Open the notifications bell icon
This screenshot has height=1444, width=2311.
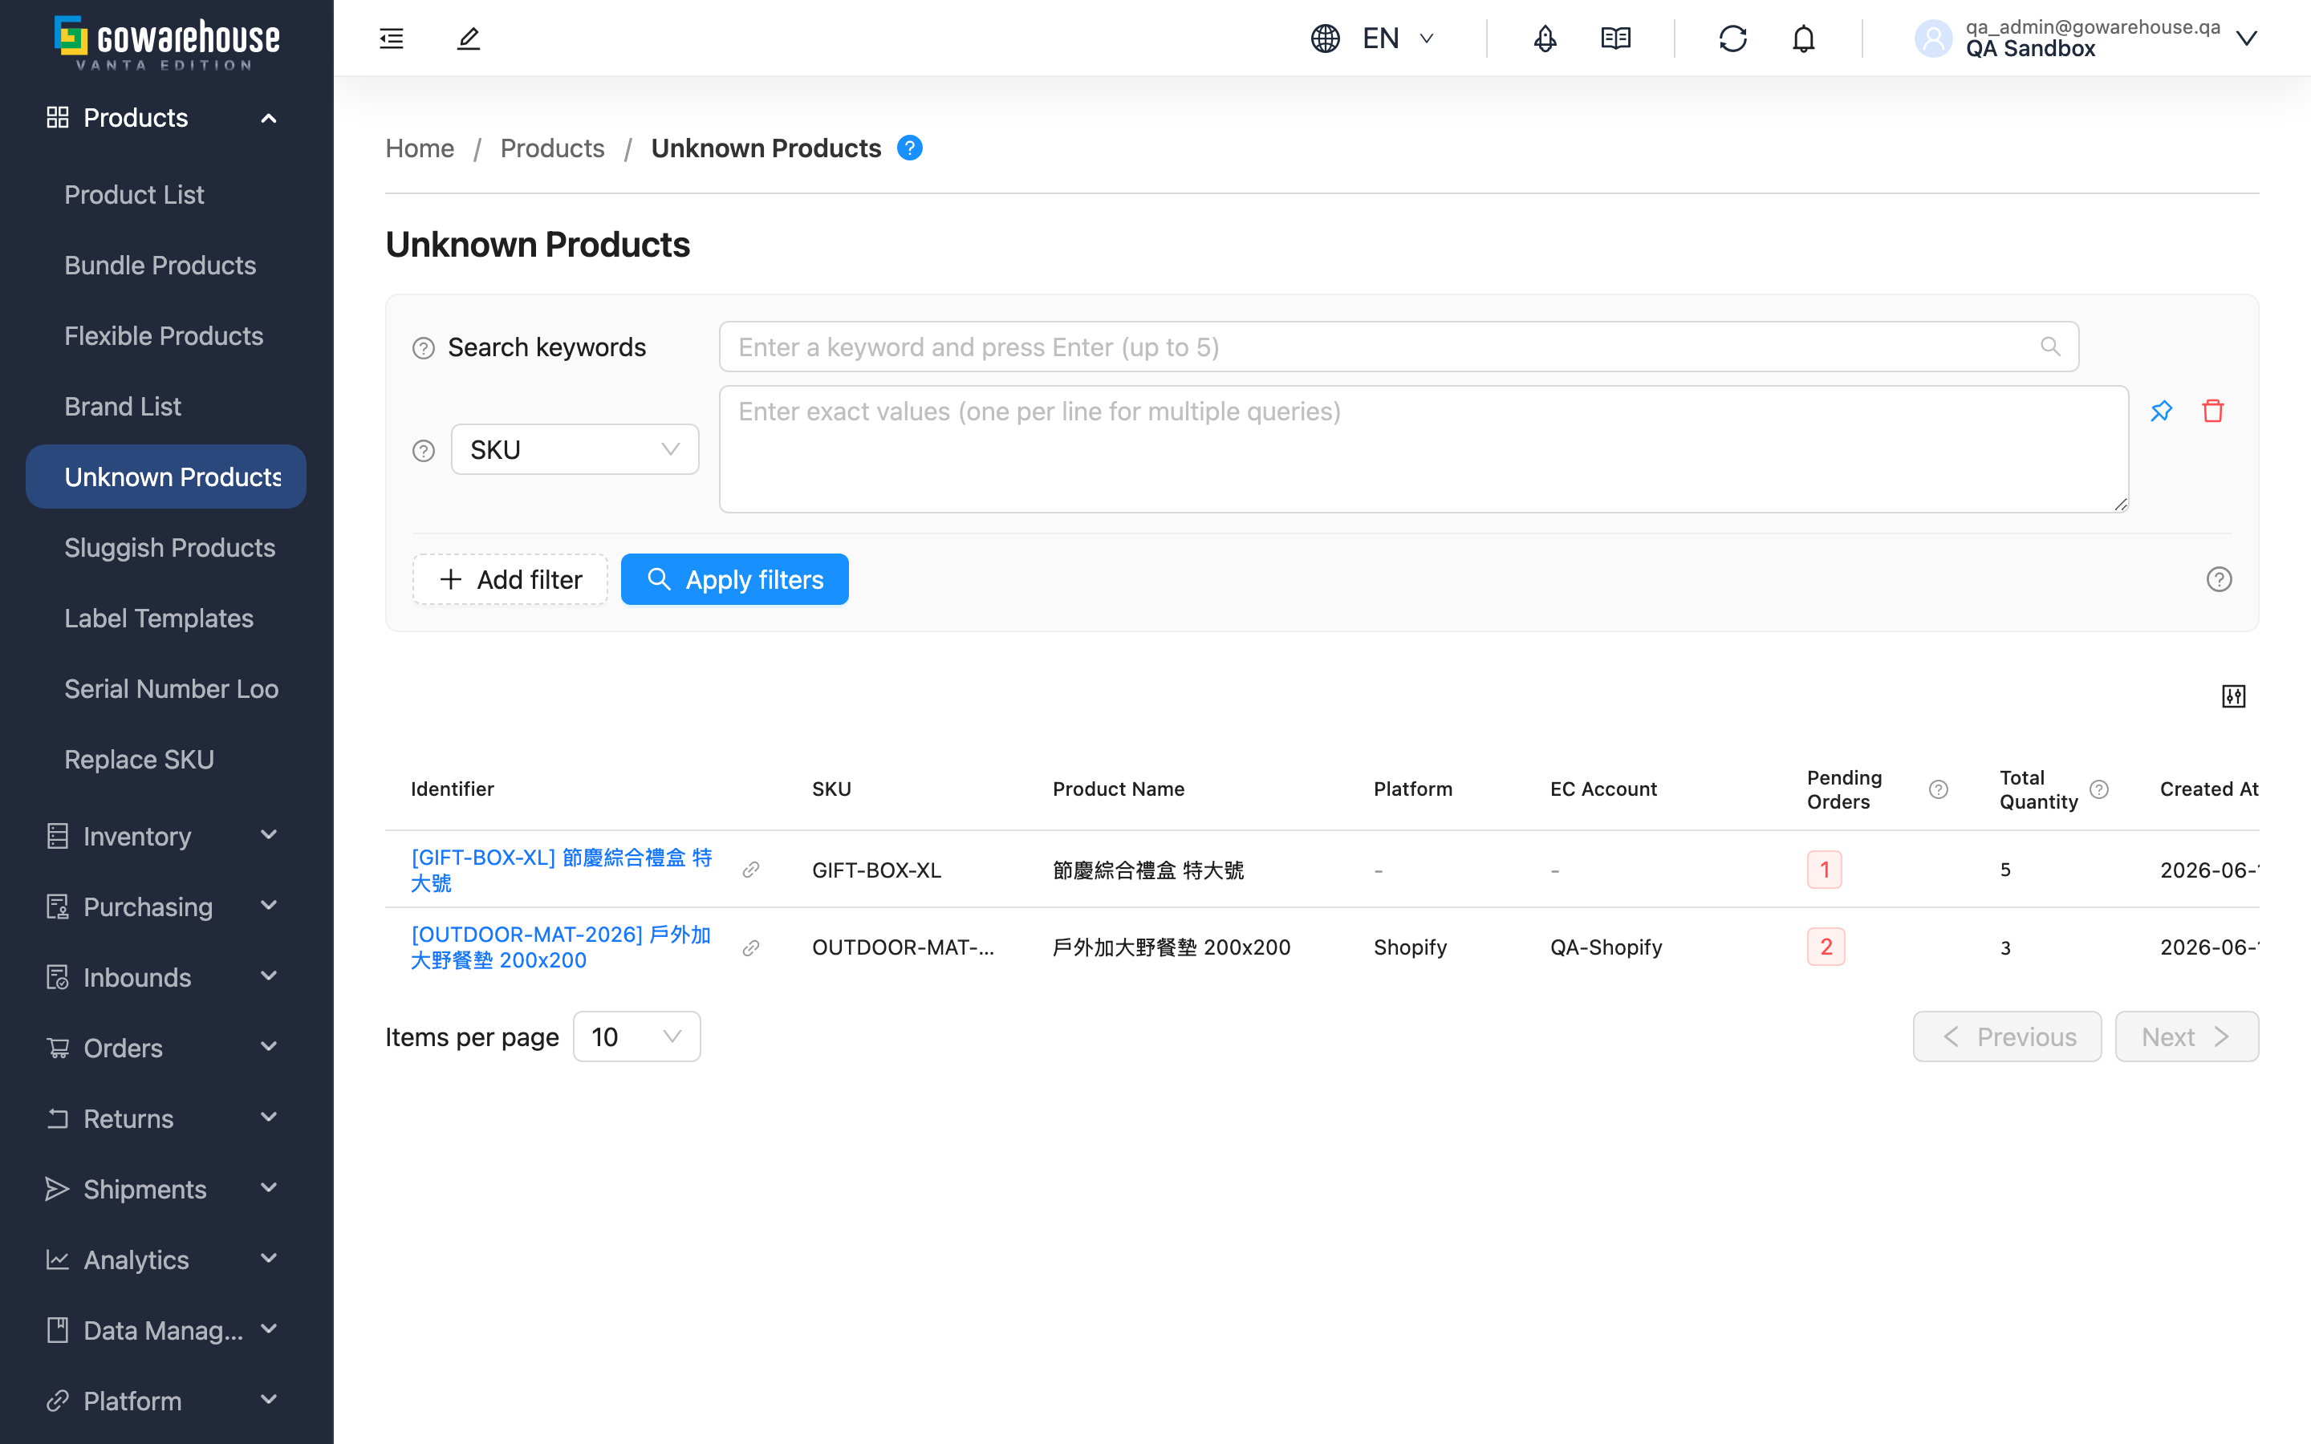[x=1803, y=39]
